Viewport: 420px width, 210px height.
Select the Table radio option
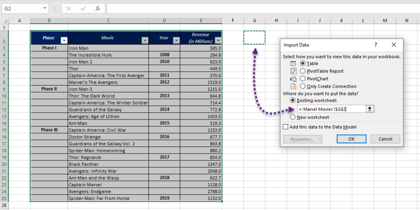(303, 63)
